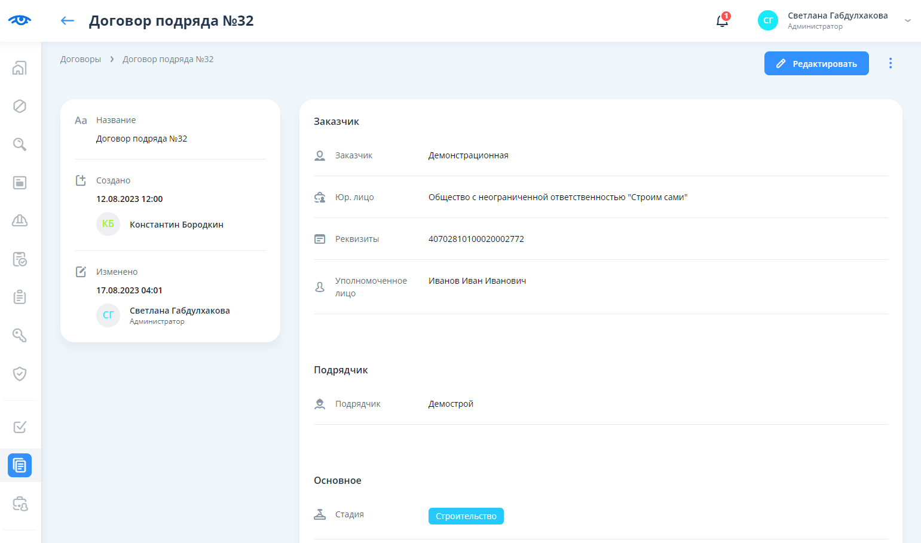The image size is (921, 543).
Task: Click the СГ user avatar in header
Action: pos(767,20)
